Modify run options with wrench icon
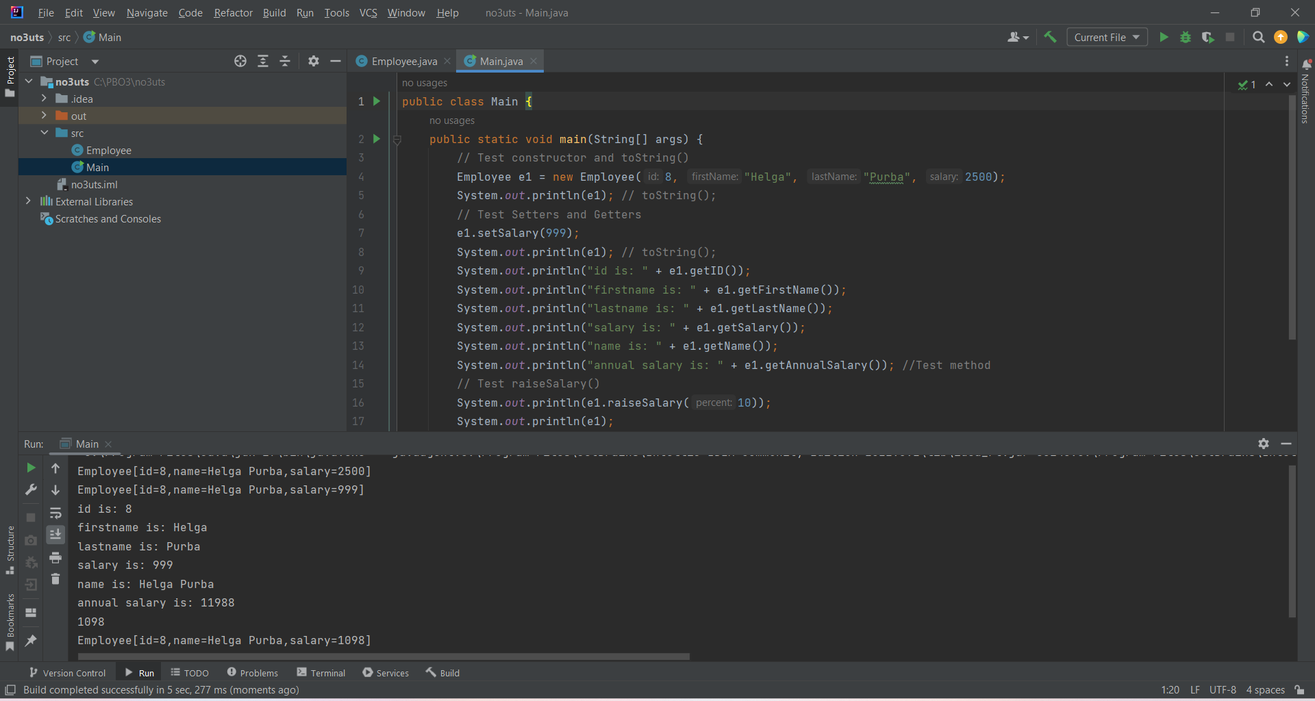Viewport: 1315px width, 701px height. 31,489
